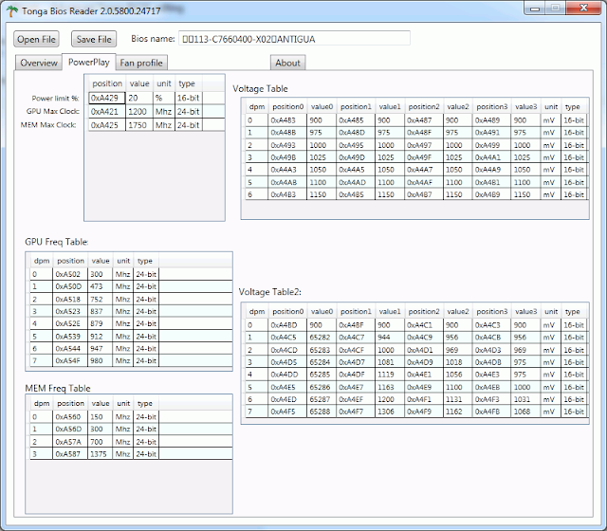Select Voltage Table2 value 1163 cell

click(390, 387)
